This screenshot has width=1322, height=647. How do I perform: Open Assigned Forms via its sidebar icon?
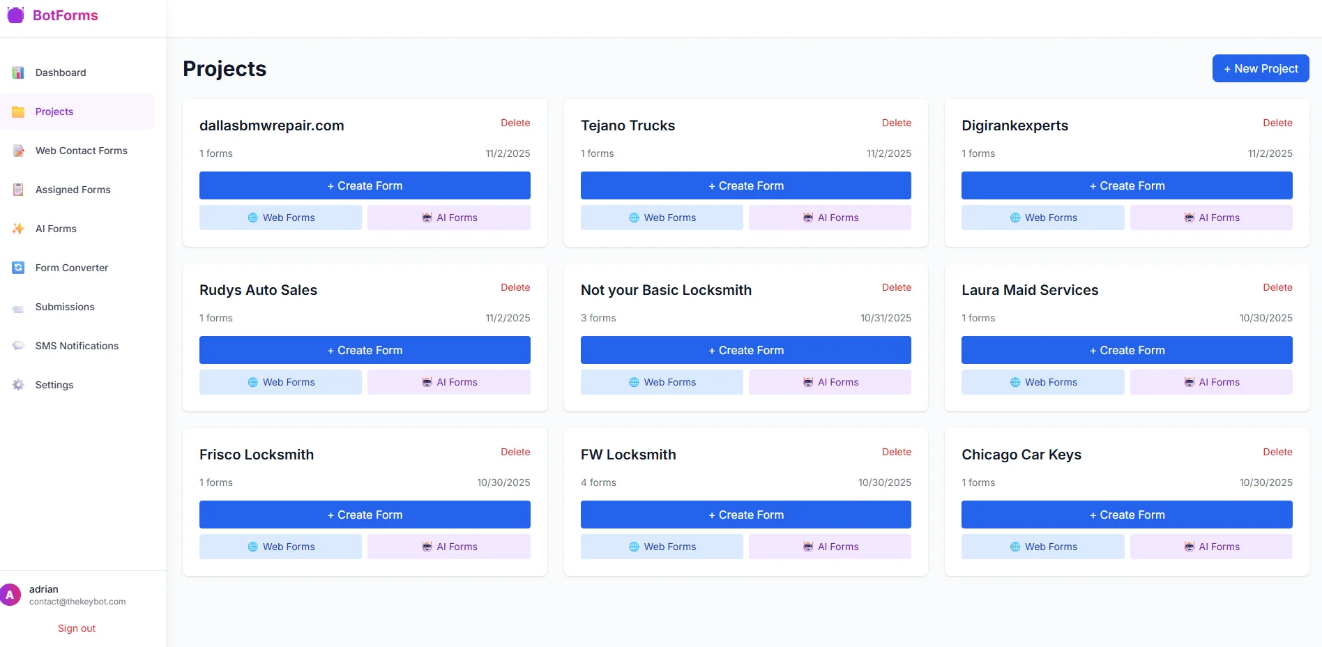pos(17,190)
